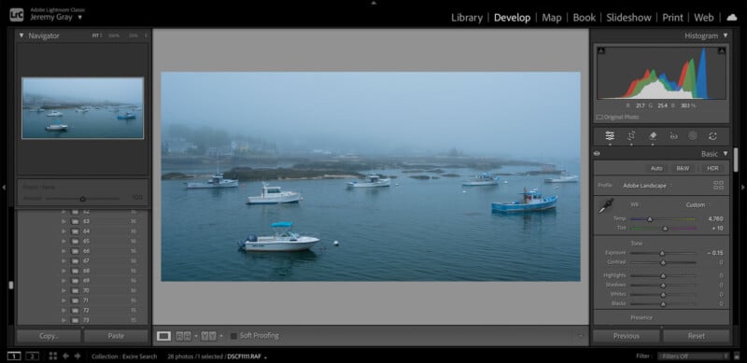Collapse the Histogram panel
Image resolution: width=747 pixels, height=363 pixels.
coord(726,35)
